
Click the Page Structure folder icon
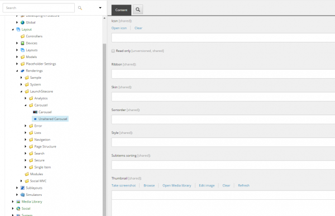coord(31,147)
